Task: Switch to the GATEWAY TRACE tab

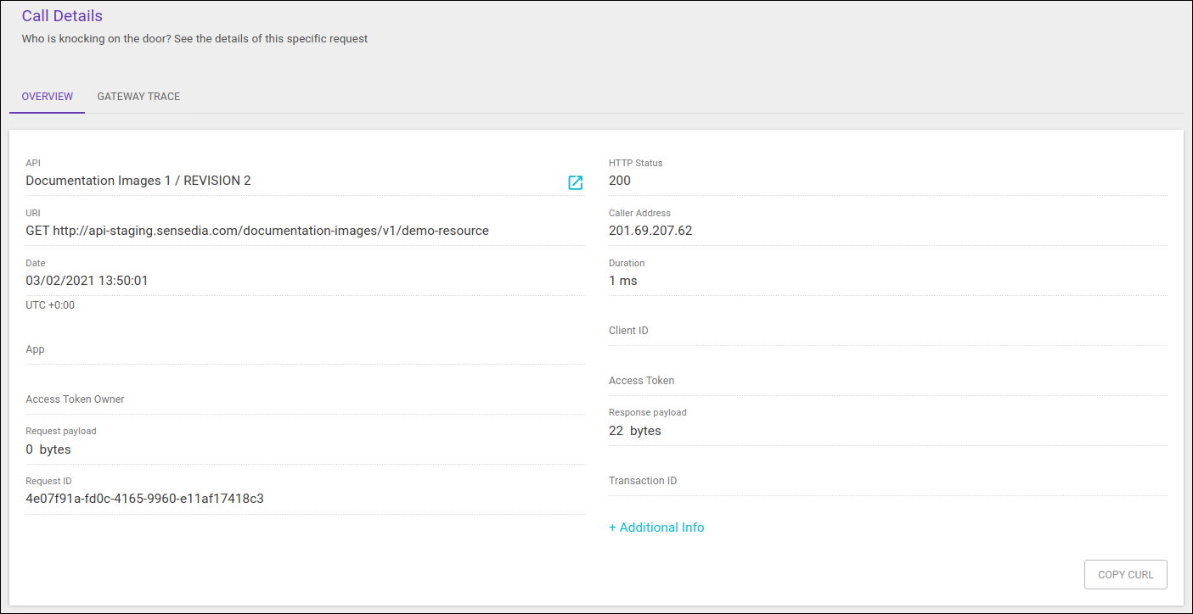Action: 138,96
